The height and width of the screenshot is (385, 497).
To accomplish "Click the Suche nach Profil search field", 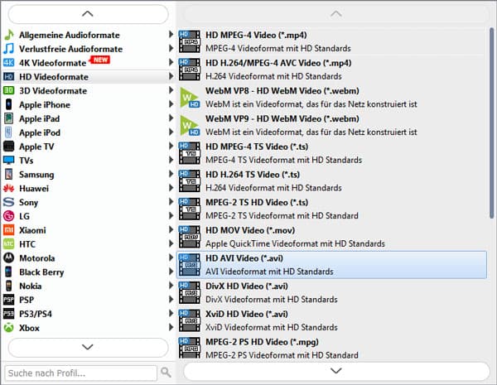I will [80, 373].
